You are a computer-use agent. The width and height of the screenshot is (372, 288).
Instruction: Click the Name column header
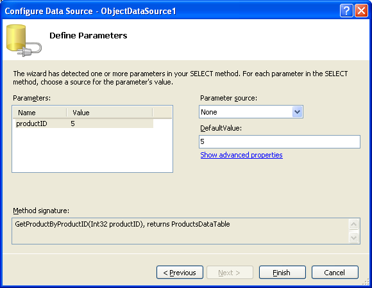pyautogui.click(x=39, y=113)
